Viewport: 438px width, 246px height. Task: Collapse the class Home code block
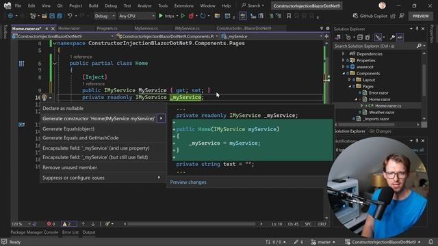55,64
